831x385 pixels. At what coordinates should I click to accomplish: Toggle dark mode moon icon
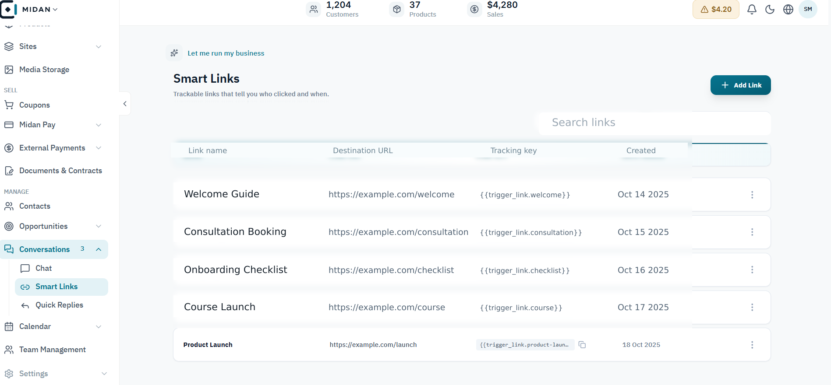pyautogui.click(x=770, y=9)
